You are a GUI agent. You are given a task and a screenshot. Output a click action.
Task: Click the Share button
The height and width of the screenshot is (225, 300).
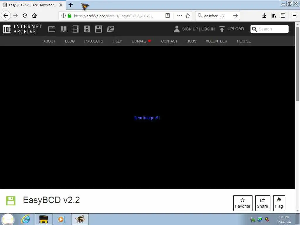(262, 203)
